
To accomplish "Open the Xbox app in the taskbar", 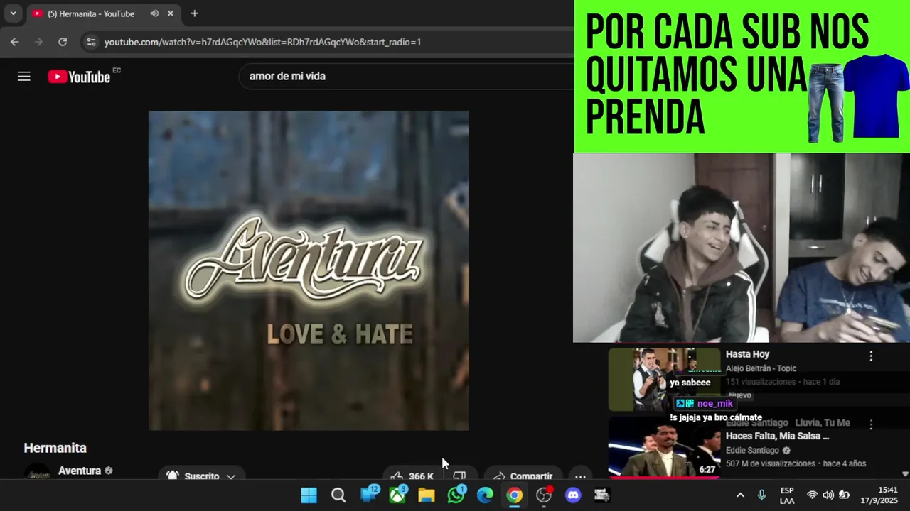I will pyautogui.click(x=397, y=495).
